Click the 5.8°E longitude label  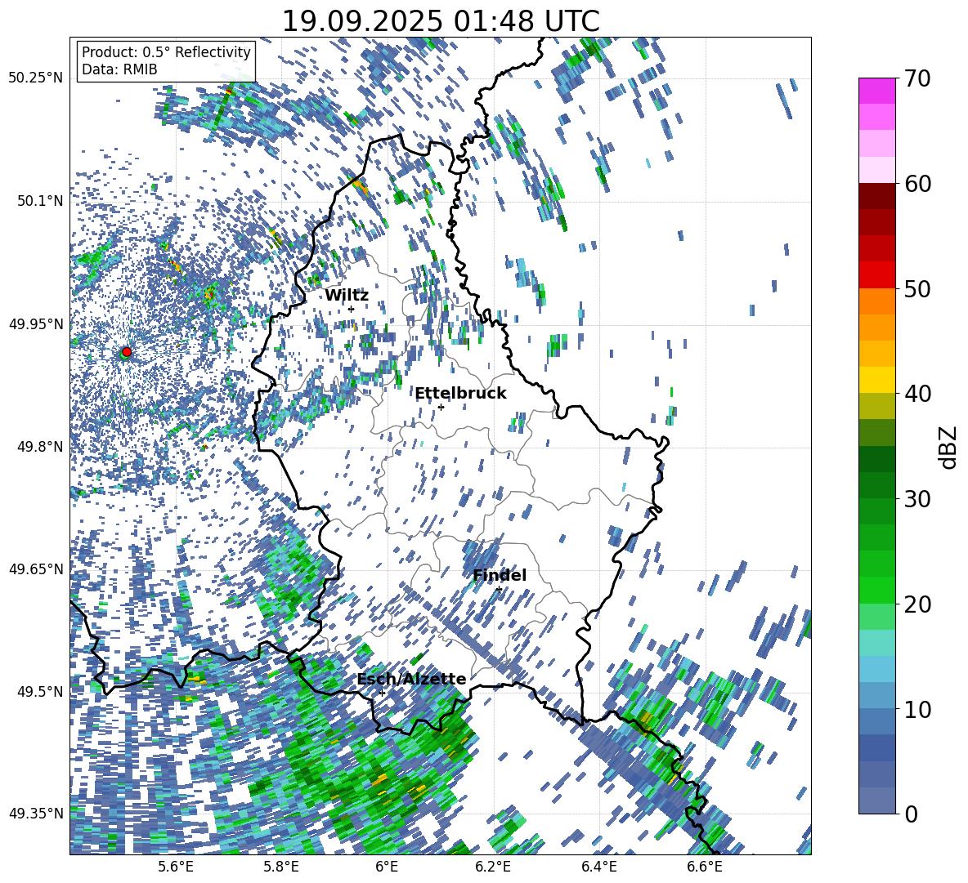[281, 867]
